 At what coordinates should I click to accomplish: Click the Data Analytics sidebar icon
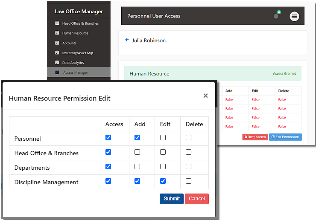tap(57, 63)
